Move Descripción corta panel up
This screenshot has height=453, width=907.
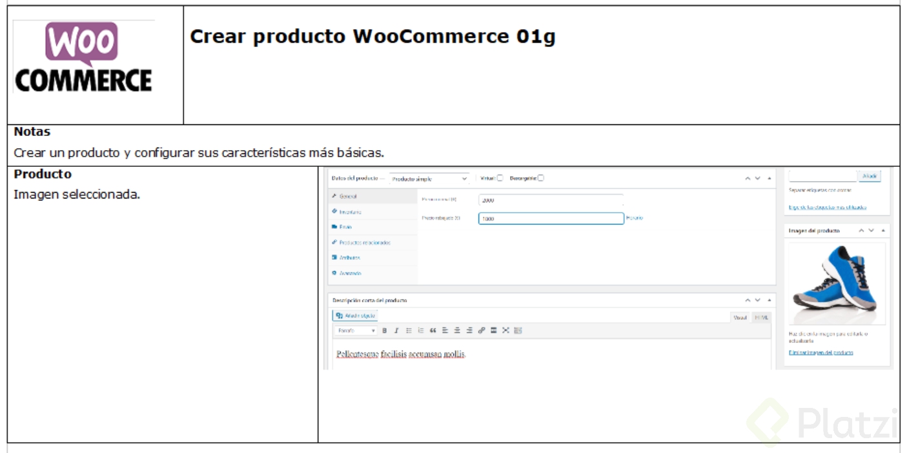click(748, 300)
